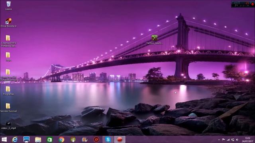Switch to the red recorder taskbar app
This screenshot has height=143, width=255.
click(120, 139)
